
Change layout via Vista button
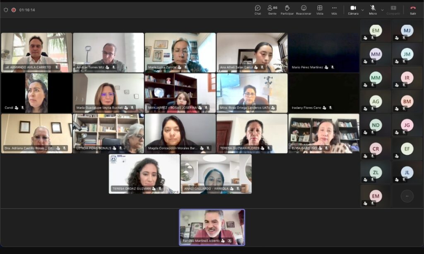pos(320,10)
